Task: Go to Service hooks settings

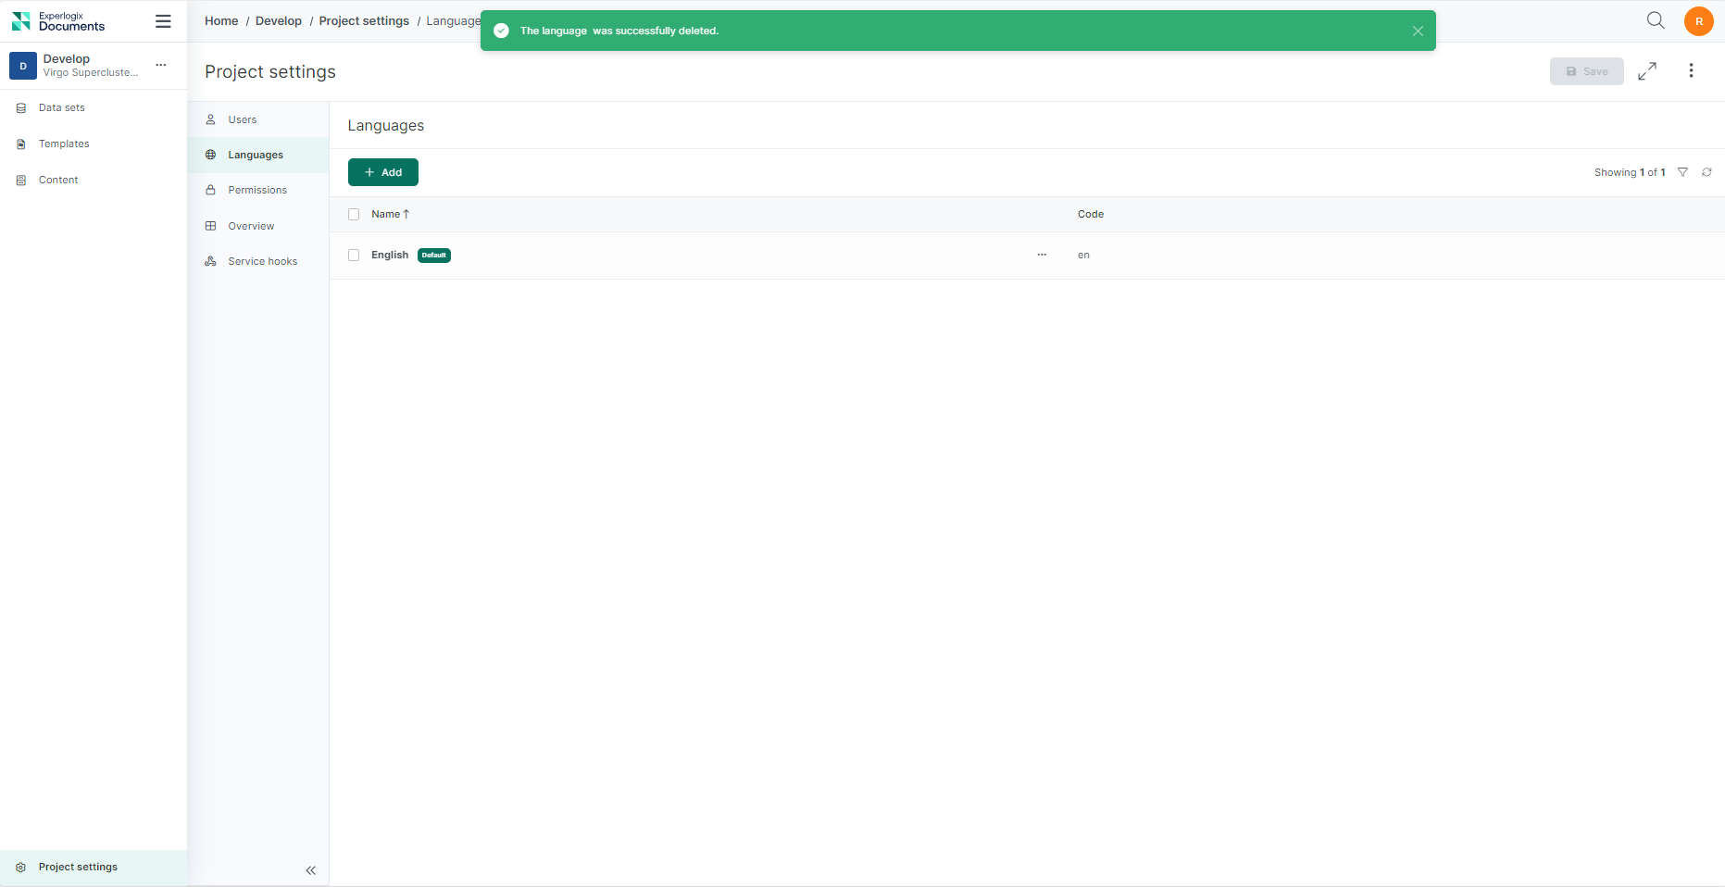Action: point(262,262)
